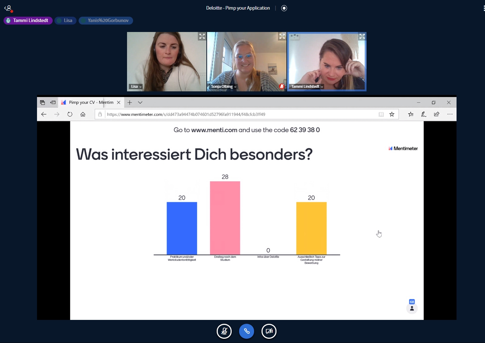Open the tabs you've set aside icon

click(42, 102)
